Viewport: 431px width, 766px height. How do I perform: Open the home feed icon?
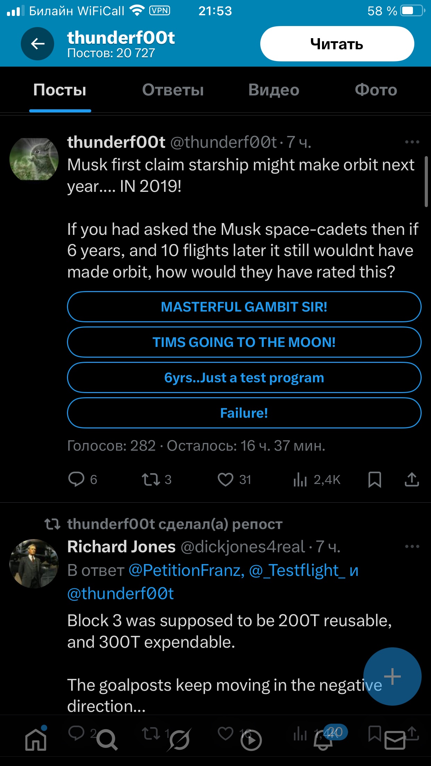[36, 740]
